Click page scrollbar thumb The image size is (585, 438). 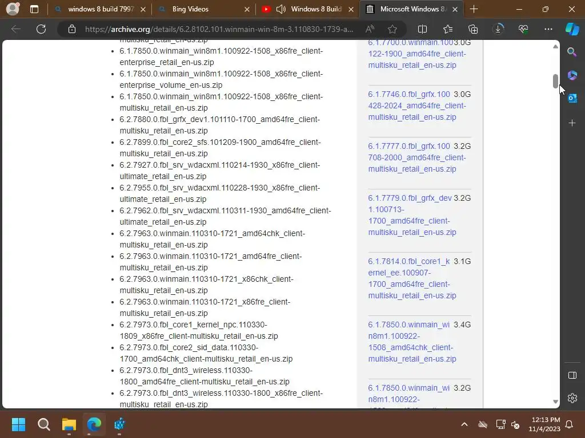[x=555, y=81]
